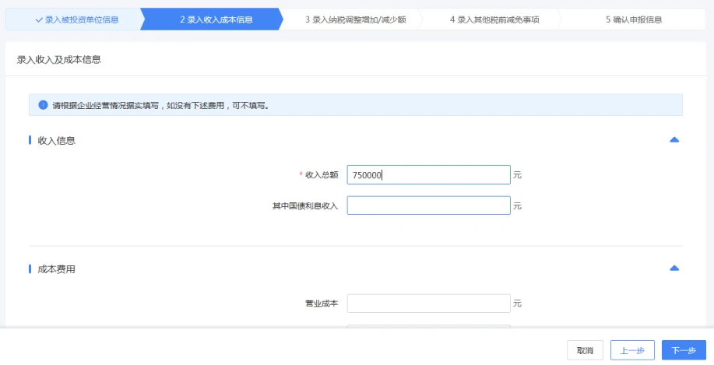Open step 4 录入其他税前减免事项
Image resolution: width=714 pixels, height=365 pixels.
pyautogui.click(x=495, y=19)
